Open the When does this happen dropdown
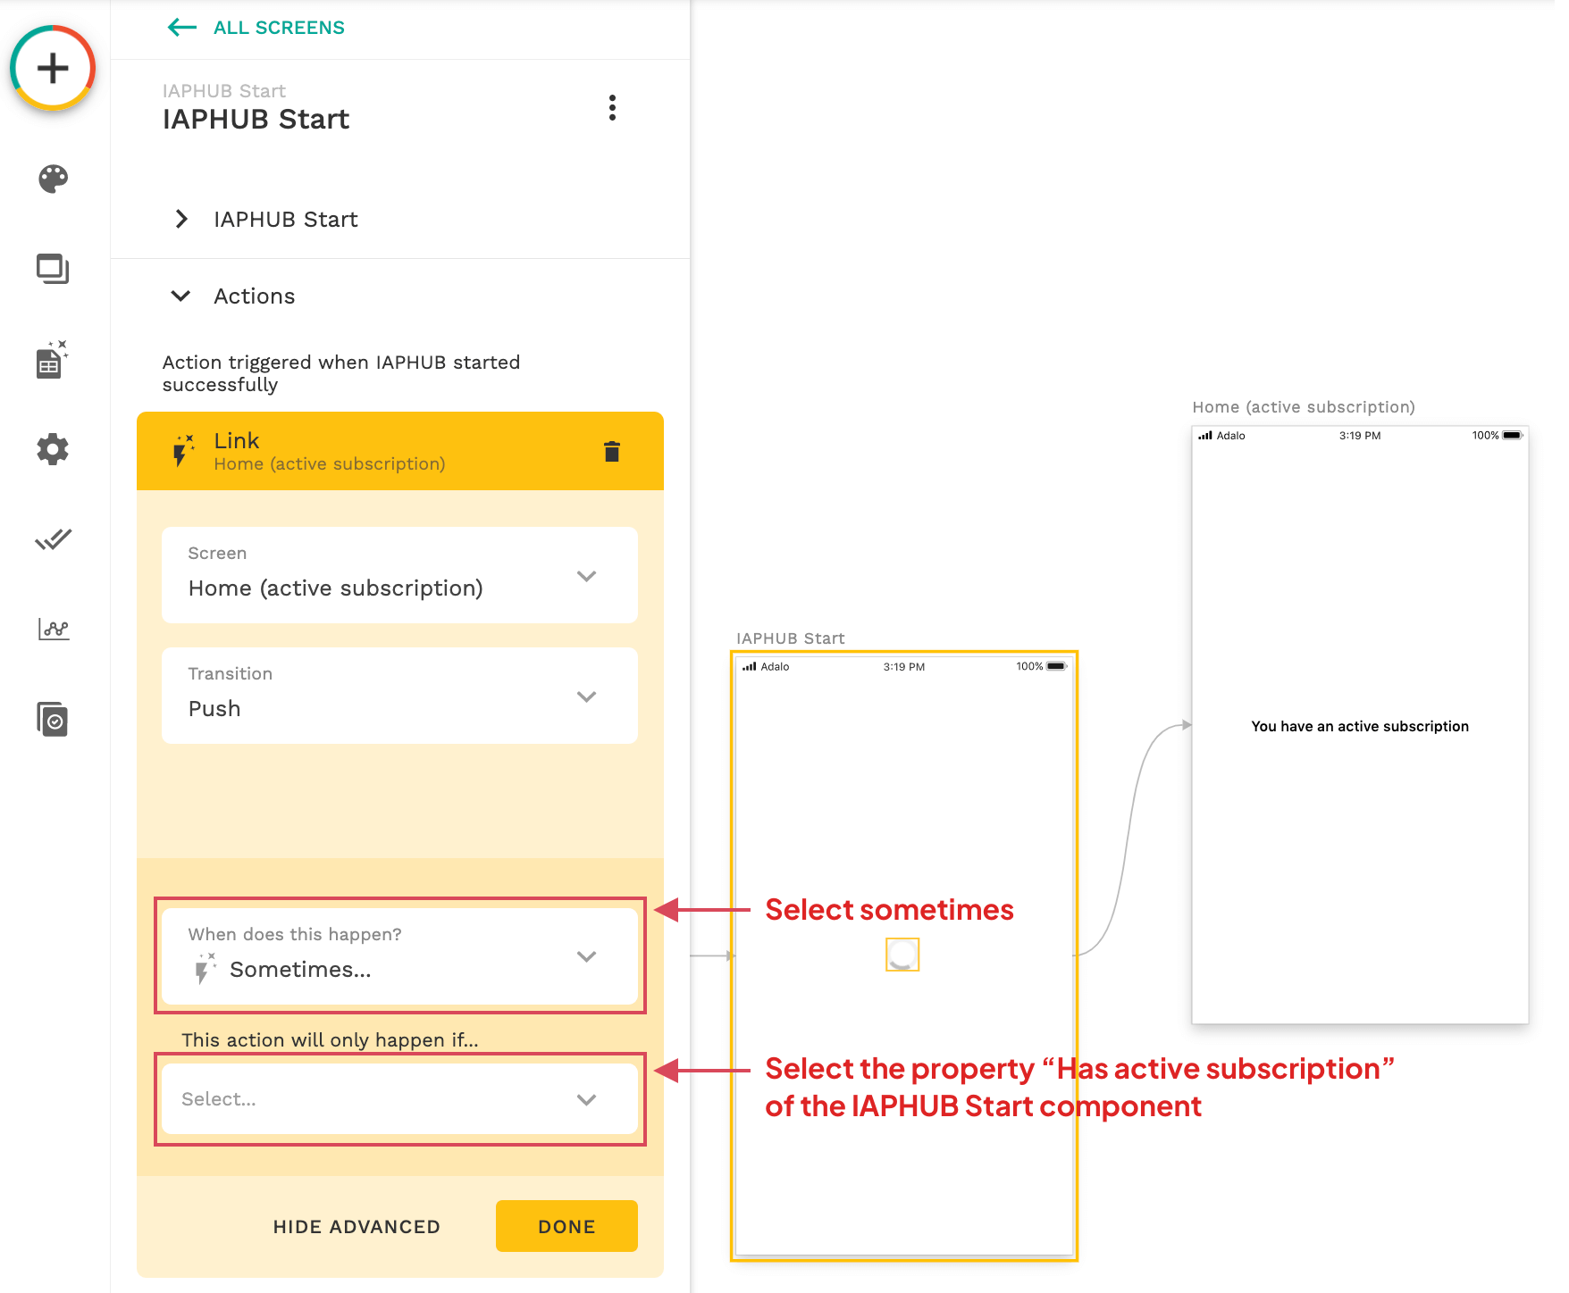 click(x=399, y=955)
